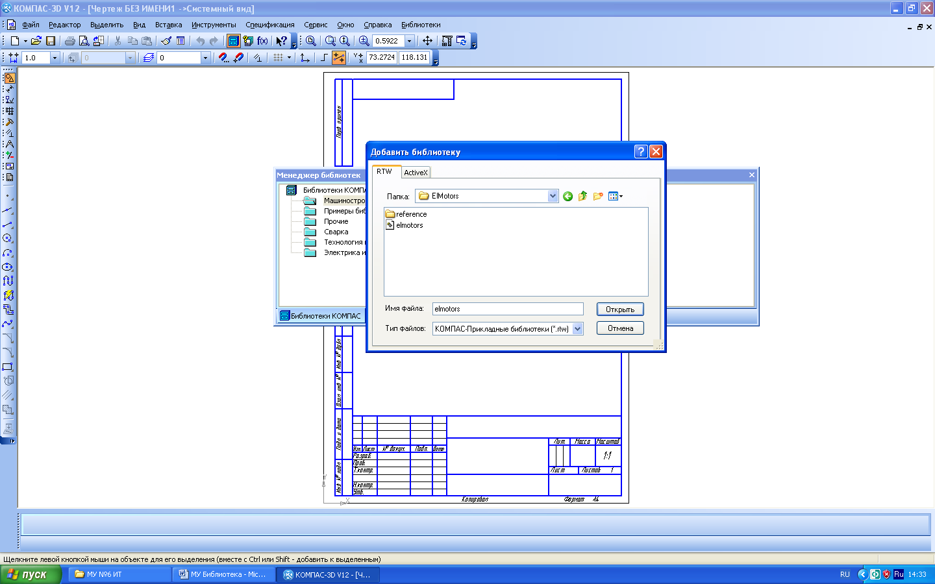Click the X coordinate field 73.2724
This screenshot has height=584, width=935.
(382, 57)
